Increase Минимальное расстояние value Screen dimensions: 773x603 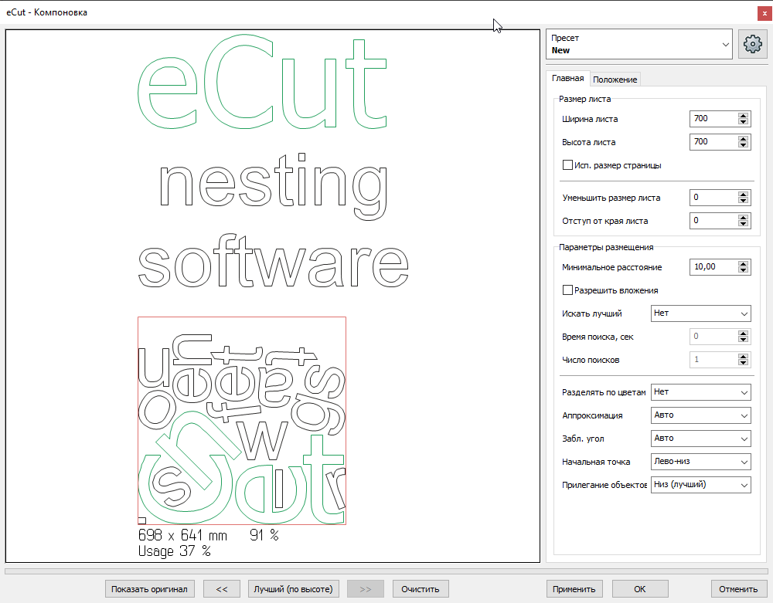[744, 264]
